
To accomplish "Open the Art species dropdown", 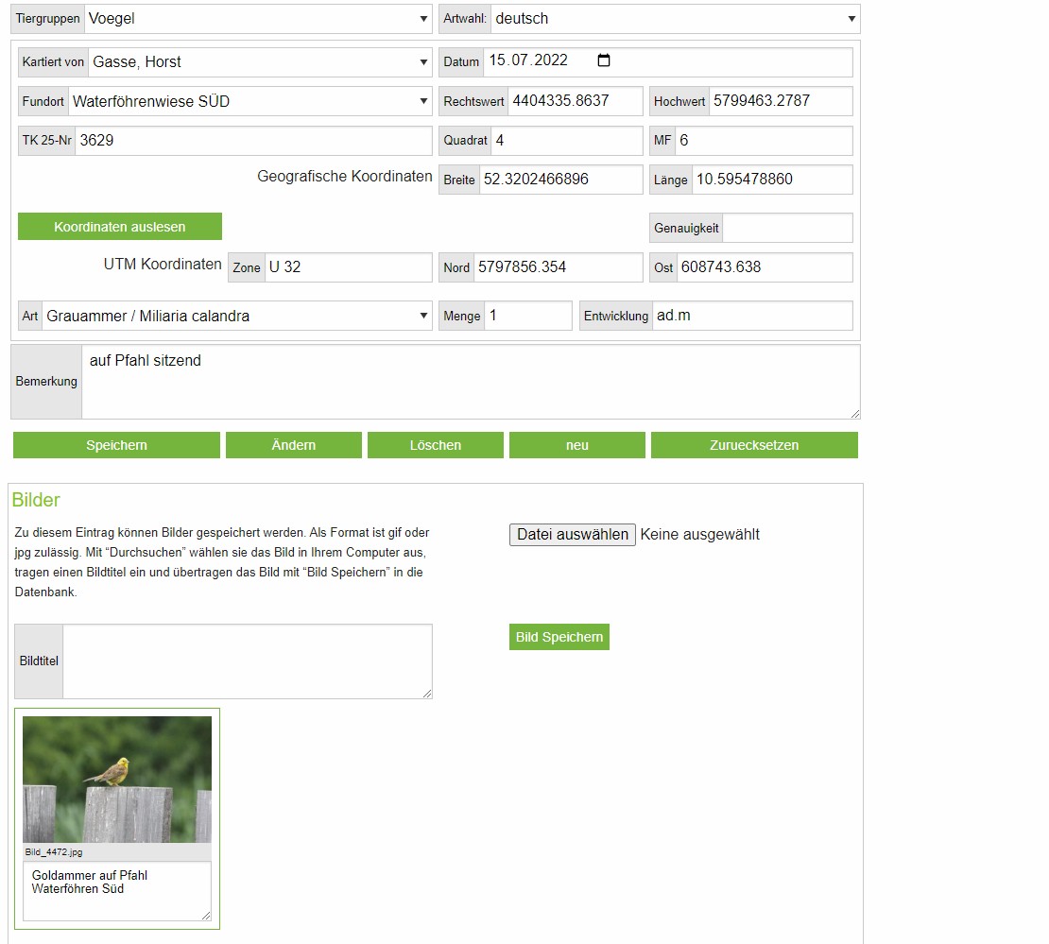I will coord(236,316).
